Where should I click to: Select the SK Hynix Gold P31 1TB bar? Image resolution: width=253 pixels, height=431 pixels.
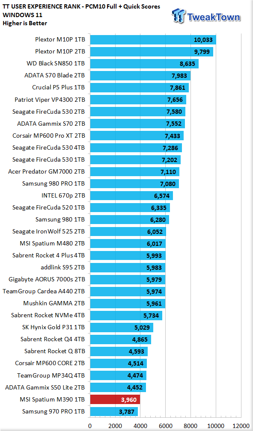pyautogui.click(x=122, y=328)
